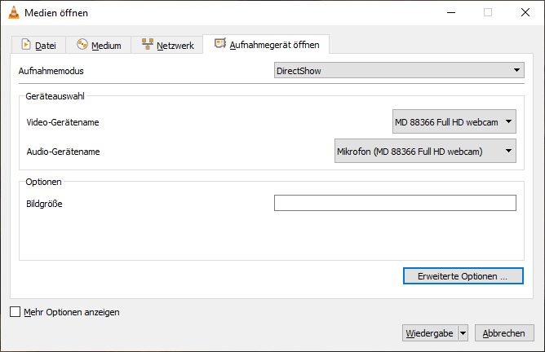
Task: Switch to the Medium tab
Action: coord(99,45)
